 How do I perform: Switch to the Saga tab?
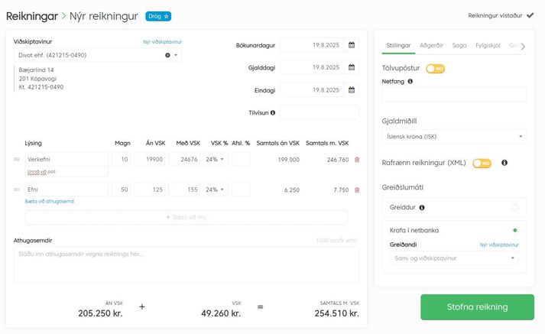click(459, 46)
